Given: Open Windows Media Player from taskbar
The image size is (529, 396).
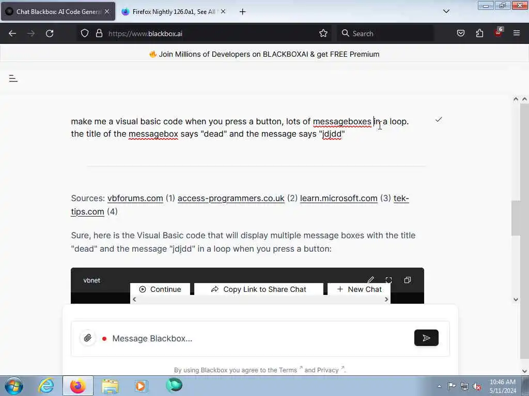Looking at the screenshot, I should [141, 386].
